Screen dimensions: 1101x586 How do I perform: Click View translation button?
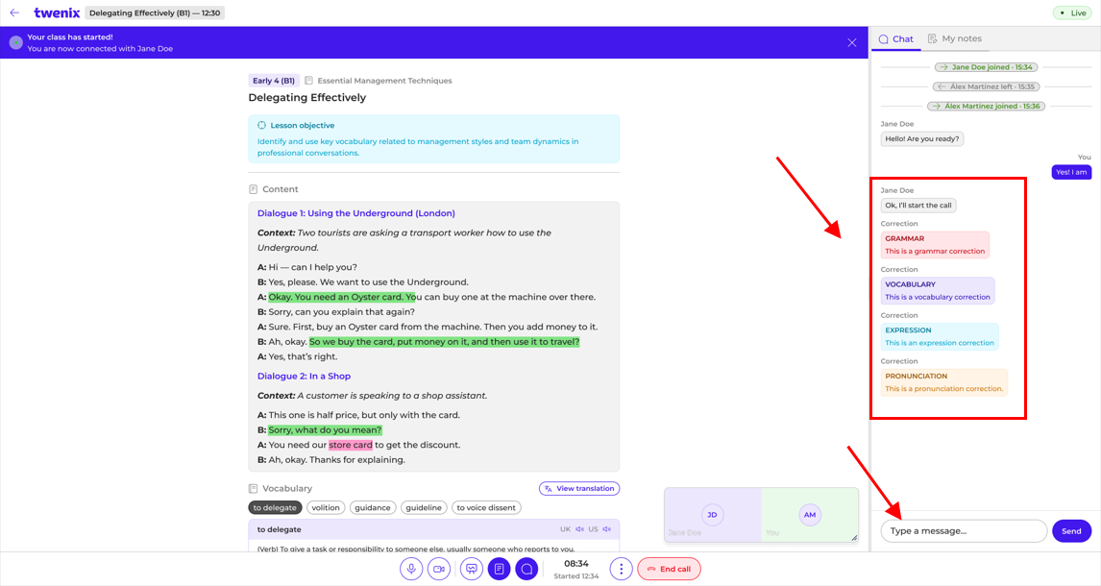tap(579, 488)
